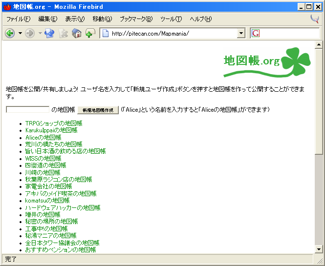The width and height of the screenshot is (325, 266).
Task: Minimize the Mozilla Firebird window
Action: pyautogui.click(x=301, y=7)
